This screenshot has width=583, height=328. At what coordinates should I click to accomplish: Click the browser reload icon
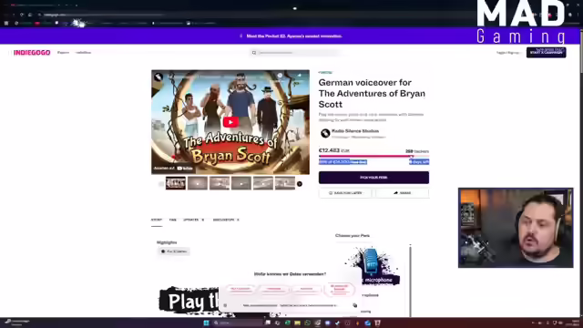(22, 15)
